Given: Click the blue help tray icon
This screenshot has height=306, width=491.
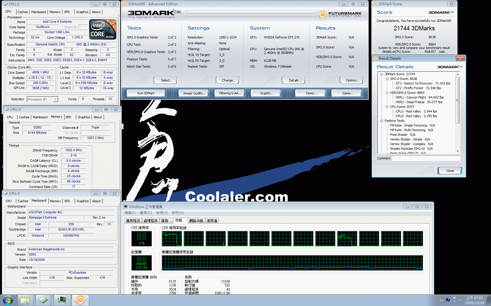Looking at the screenshot, I should click(448, 300).
